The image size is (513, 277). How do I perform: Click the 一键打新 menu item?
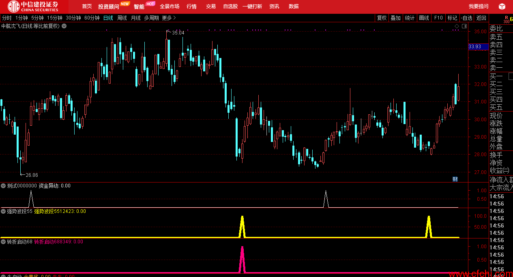coord(252,6)
